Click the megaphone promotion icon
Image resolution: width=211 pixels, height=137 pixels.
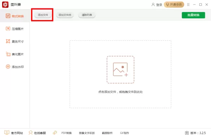pos(55,133)
